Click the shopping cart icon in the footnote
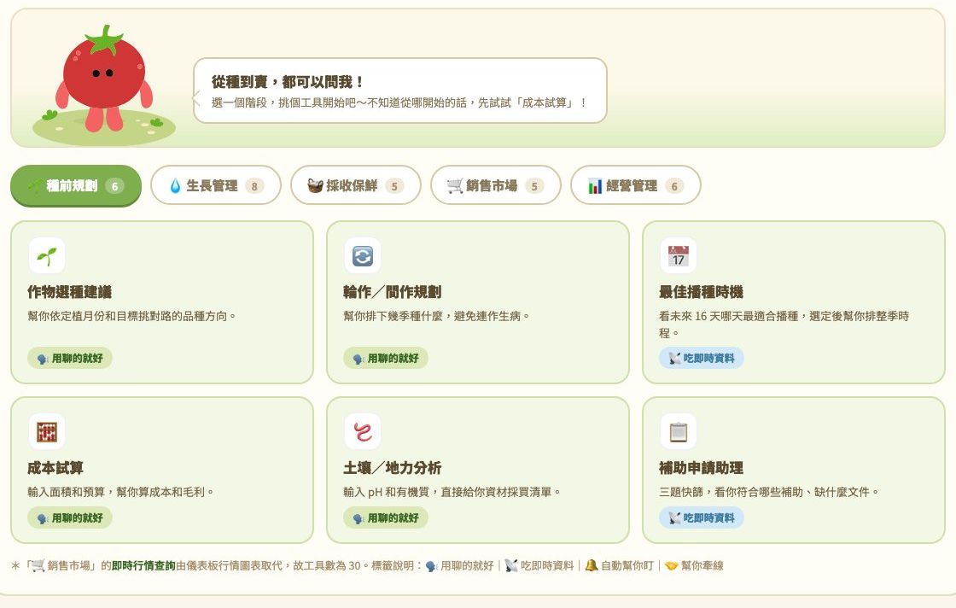Image resolution: width=956 pixels, height=608 pixels. tap(38, 565)
